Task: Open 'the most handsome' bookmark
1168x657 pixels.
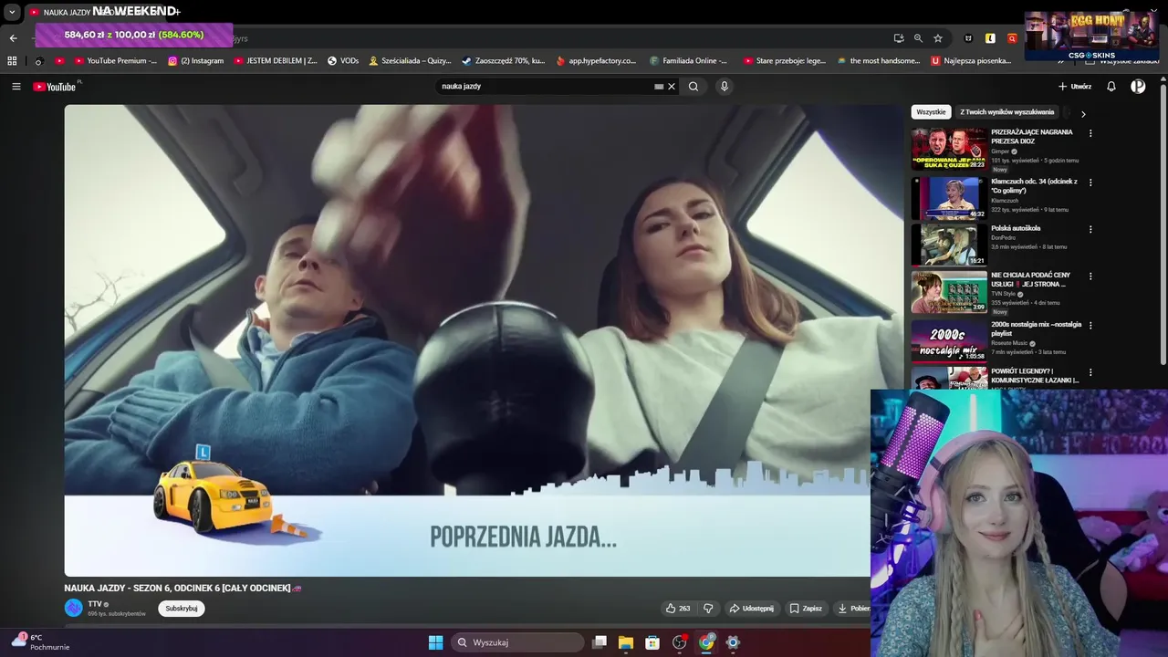Action: [x=879, y=61]
